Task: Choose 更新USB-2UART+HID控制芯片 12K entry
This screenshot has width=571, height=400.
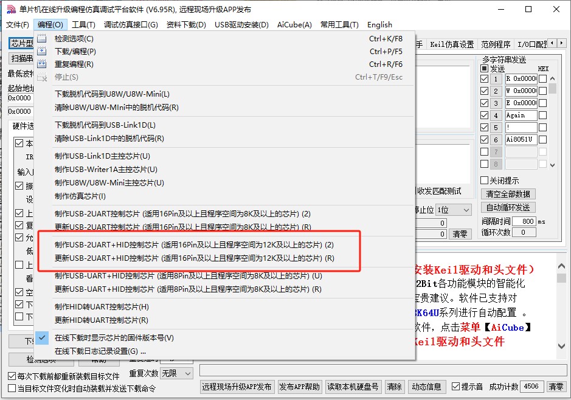Action: pyautogui.click(x=224, y=258)
